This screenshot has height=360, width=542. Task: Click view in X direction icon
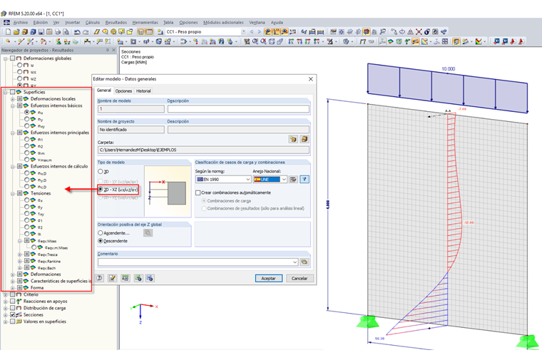tap(291, 41)
